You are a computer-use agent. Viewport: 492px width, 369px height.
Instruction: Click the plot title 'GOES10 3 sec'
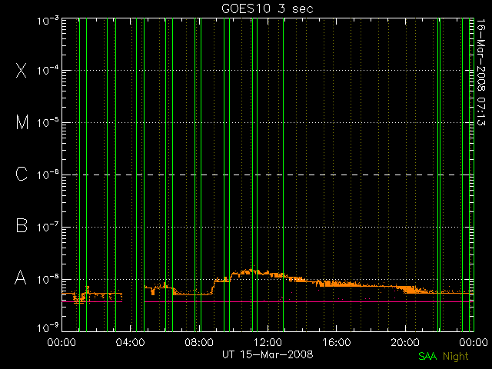click(268, 8)
